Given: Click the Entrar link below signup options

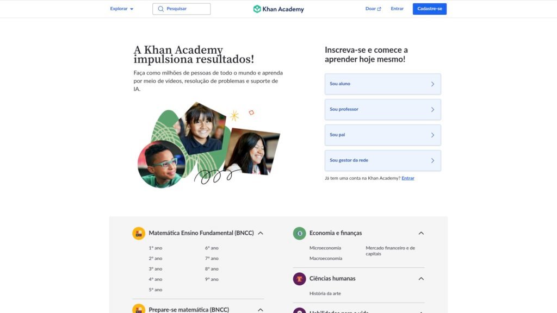Looking at the screenshot, I should 408,178.
